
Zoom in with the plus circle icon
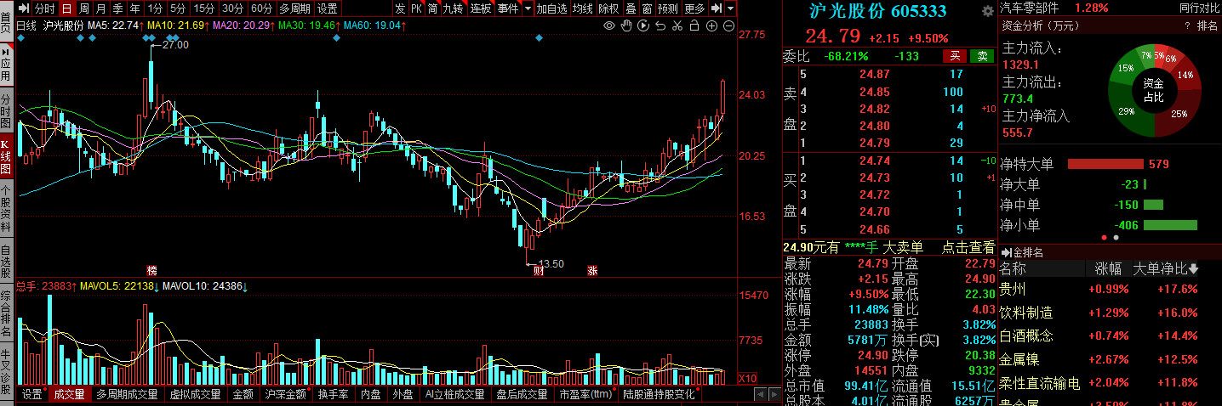[711, 26]
